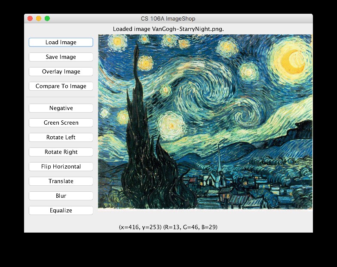337x267 pixels.
Task: Click the status text 'Loaded image VanGogh-StarryNight.png.'
Action: [168, 29]
